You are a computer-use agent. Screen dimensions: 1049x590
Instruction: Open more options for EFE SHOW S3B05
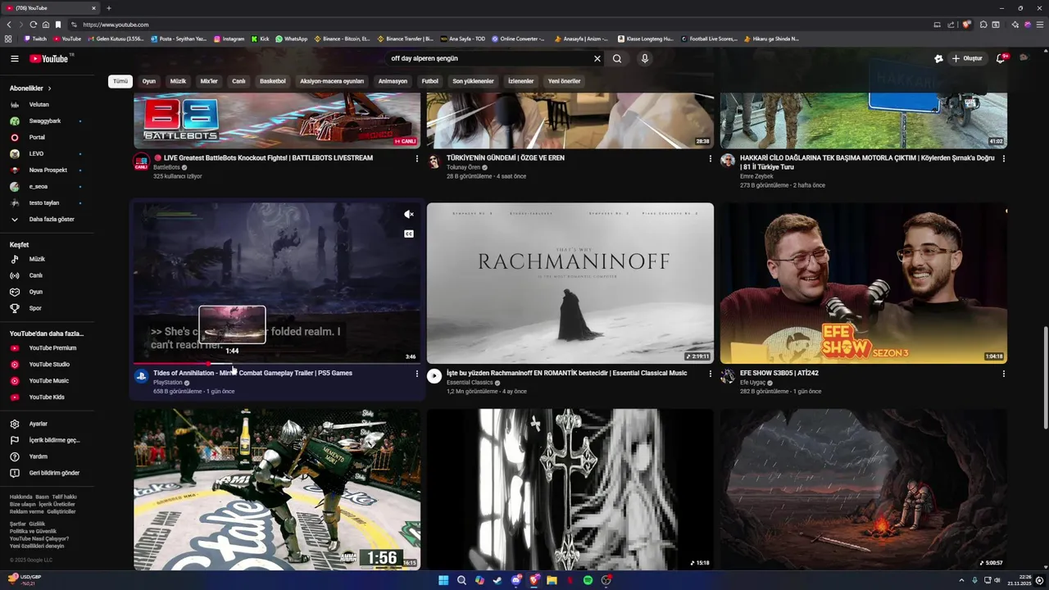[x=1003, y=374]
